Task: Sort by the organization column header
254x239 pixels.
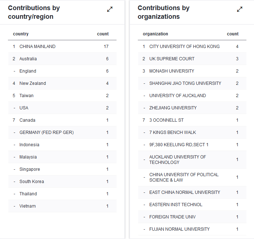Action: pyautogui.click(x=156, y=34)
